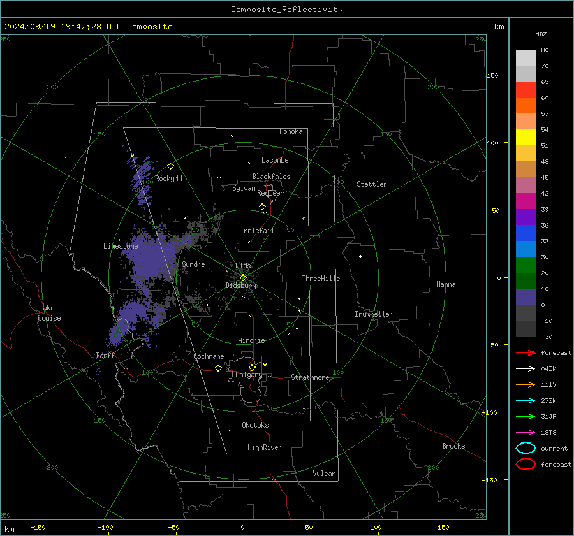Pick the 36 dBZ blue swatch
Image resolution: width=574 pixels, height=536 pixels.
pos(526,233)
